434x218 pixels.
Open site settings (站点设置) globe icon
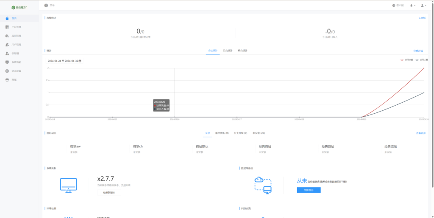click(7, 71)
